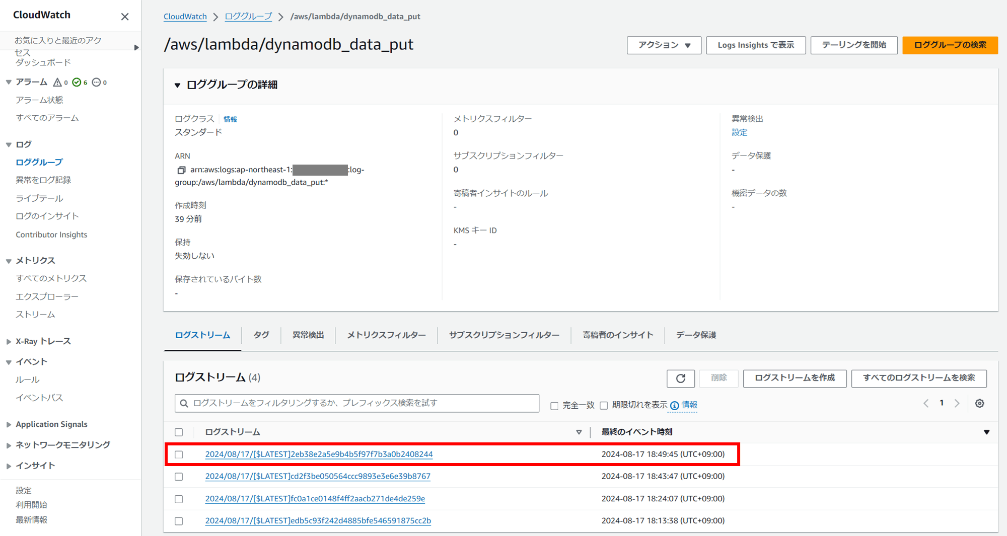Open すべてのメトリクス in sidebar

(51, 278)
